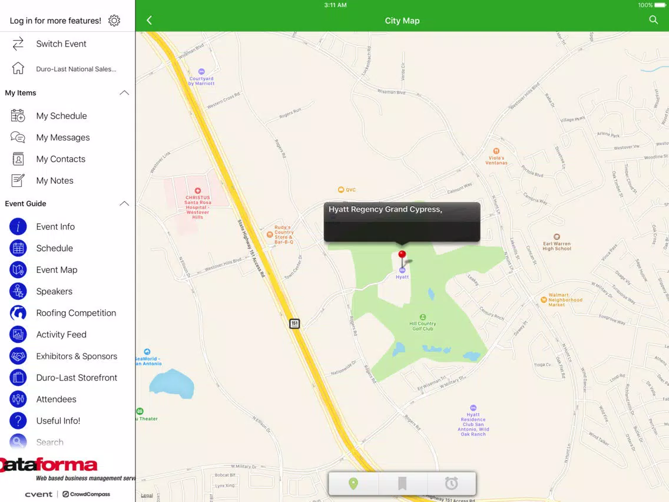Open the My Schedule entry
The image size is (669, 502).
click(67, 115)
